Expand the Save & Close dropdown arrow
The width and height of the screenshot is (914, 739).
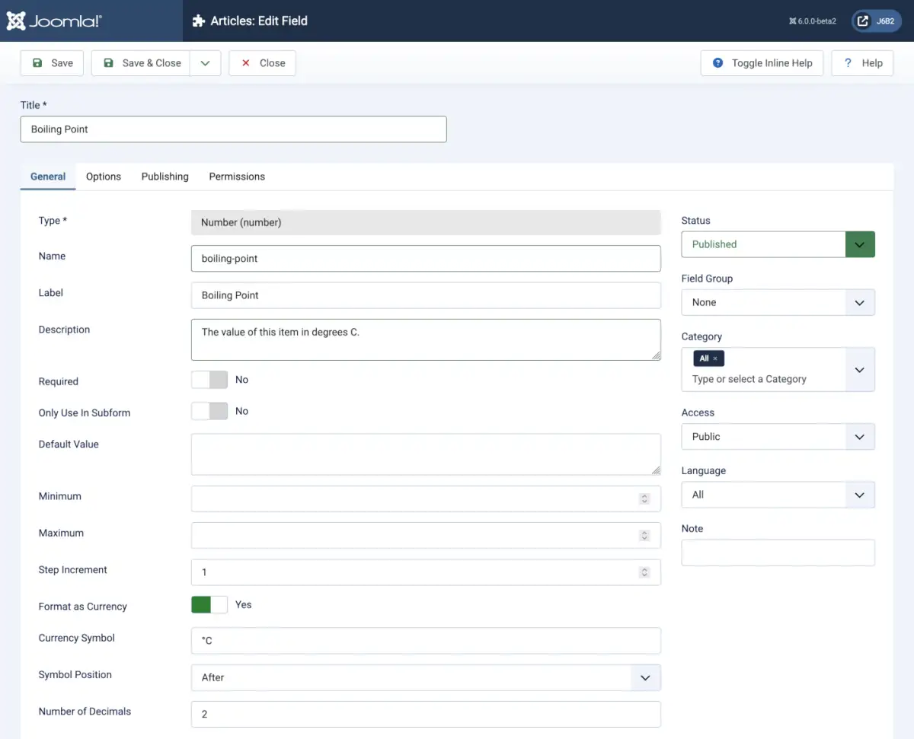pos(205,63)
